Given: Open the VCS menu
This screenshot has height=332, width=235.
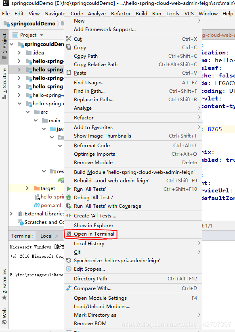Looking at the screenshot, I should click(x=189, y=14).
